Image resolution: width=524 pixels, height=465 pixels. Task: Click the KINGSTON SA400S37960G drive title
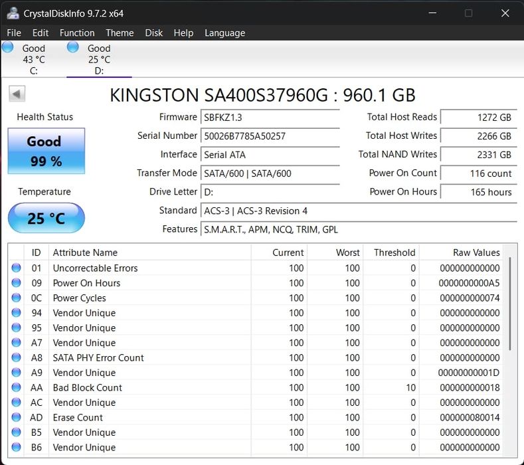pyautogui.click(x=263, y=95)
